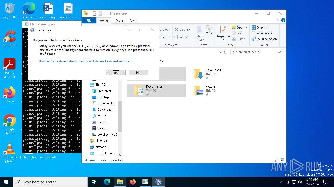Click the Search Quick access field
Viewport: 334px width, 187px height.
tap(257, 52)
